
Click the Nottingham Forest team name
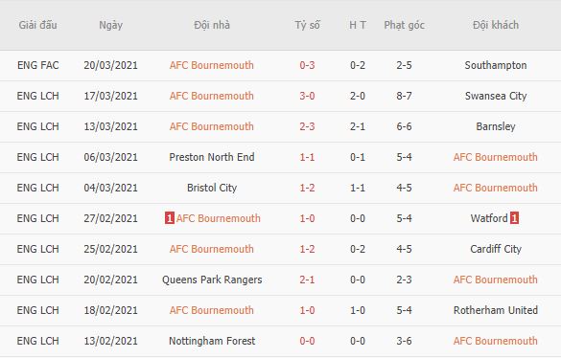coord(212,341)
